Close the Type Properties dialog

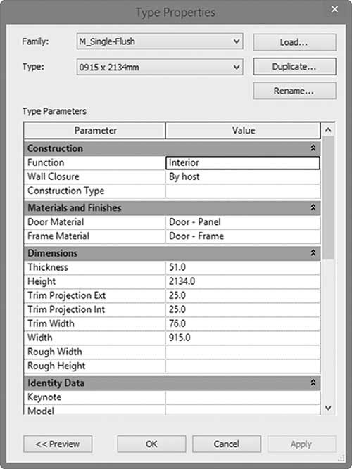click(x=334, y=10)
